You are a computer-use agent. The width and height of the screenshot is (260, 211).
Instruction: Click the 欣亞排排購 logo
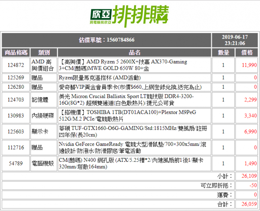[x=130, y=16]
